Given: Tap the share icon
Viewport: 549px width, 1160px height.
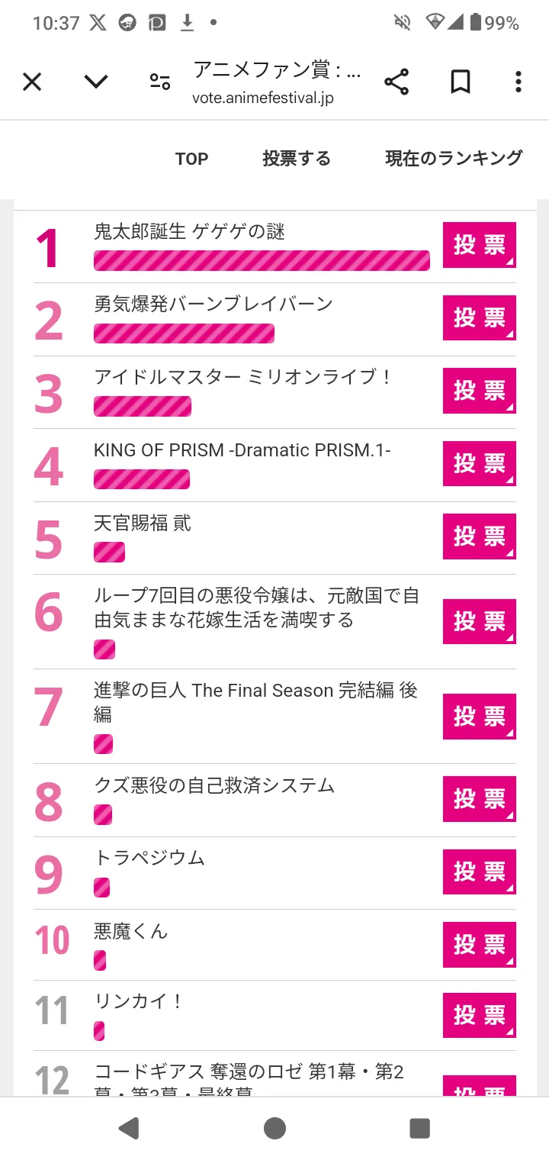Looking at the screenshot, I should (396, 82).
